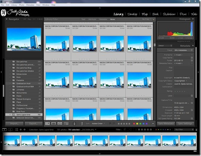Screen dimensions: 201x156
Task: Click the Cropped field action button
Action: coord(192,110)
